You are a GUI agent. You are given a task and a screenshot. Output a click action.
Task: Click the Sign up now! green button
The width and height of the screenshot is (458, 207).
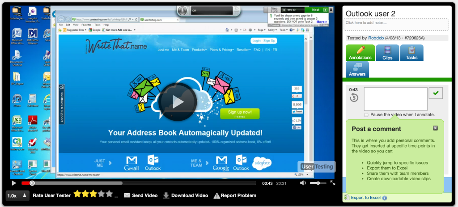pyautogui.click(x=240, y=114)
